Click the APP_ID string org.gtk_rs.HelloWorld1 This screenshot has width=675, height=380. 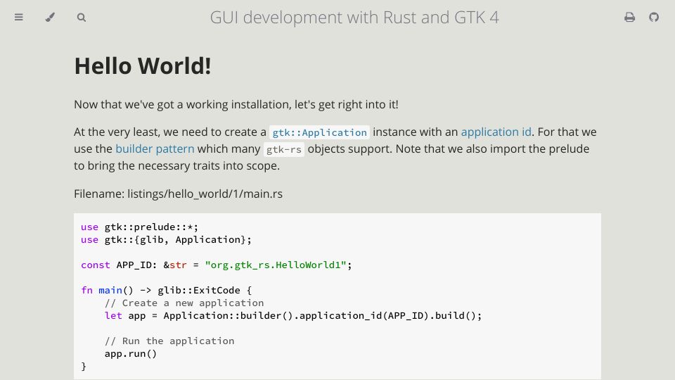[276, 265]
